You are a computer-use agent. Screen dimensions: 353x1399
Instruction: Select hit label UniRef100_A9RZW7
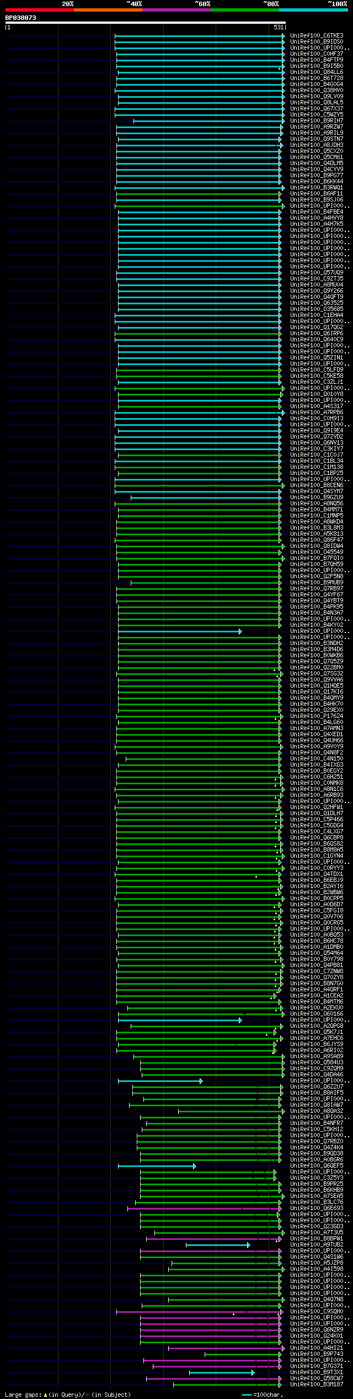click(317, 127)
